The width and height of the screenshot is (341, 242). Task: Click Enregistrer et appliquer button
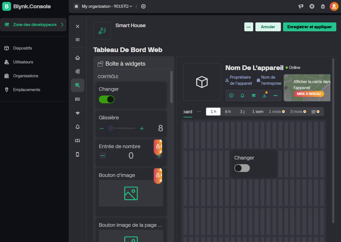coord(310,27)
